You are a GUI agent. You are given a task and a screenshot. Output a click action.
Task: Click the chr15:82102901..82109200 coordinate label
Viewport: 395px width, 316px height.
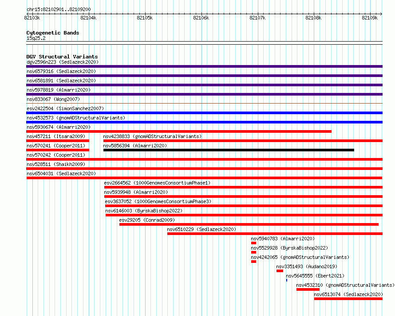pos(59,9)
